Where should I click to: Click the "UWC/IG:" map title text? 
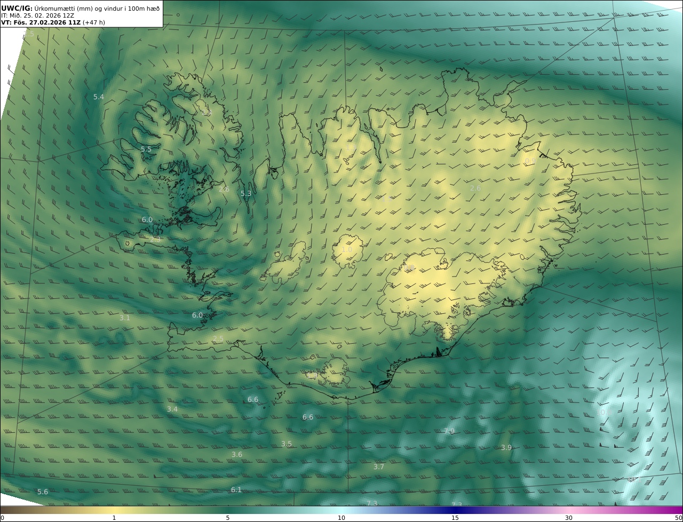pyautogui.click(x=17, y=8)
